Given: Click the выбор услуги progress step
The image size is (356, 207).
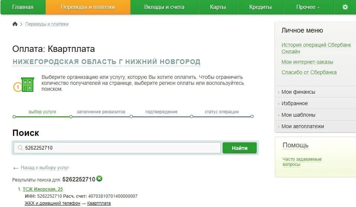Looking at the screenshot, I should tap(42, 112).
